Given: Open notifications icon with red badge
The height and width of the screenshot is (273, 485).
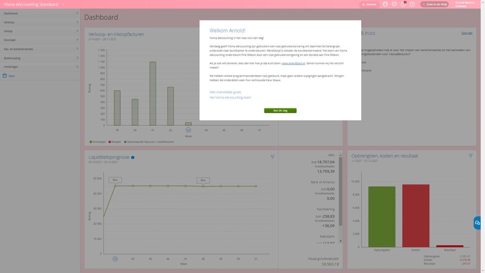Looking at the screenshot, I should pyautogui.click(x=403, y=4).
